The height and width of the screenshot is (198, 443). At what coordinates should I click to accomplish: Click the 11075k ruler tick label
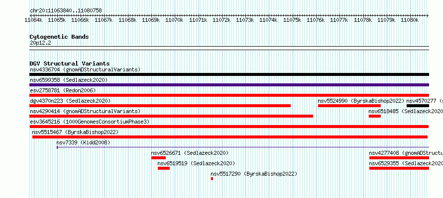[x=292, y=20]
